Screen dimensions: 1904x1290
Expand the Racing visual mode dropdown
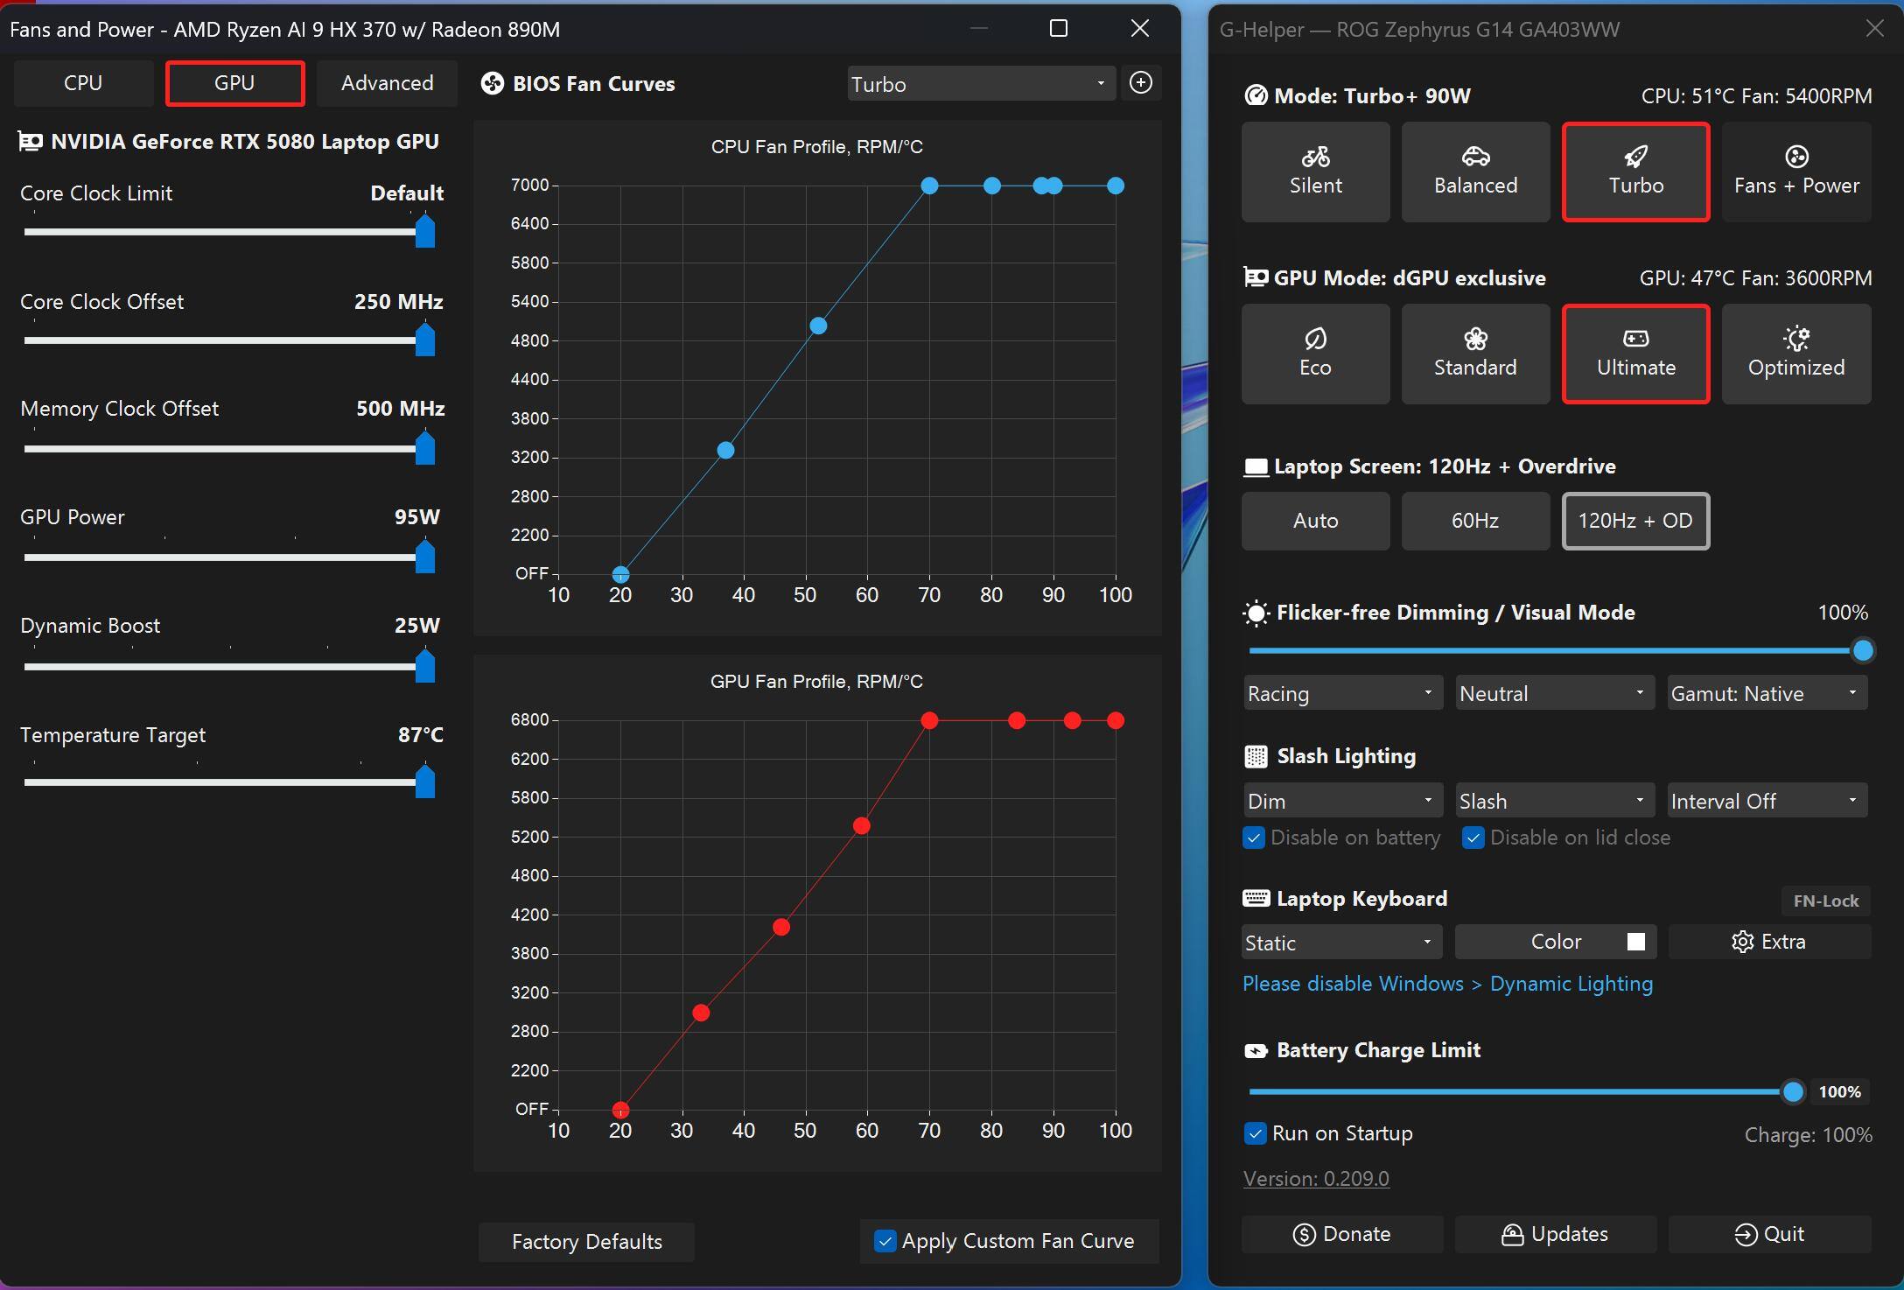pyautogui.click(x=1341, y=693)
